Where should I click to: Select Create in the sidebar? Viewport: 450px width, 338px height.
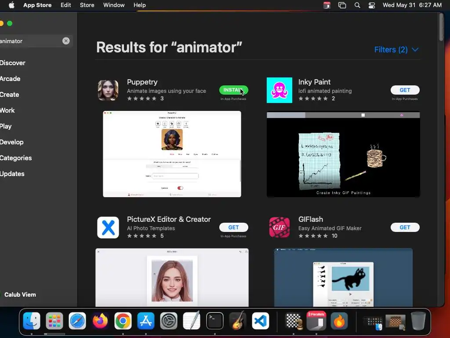(10, 95)
